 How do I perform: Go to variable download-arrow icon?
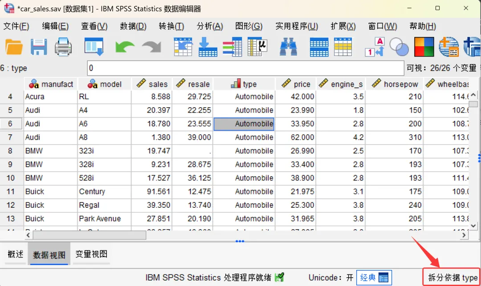(x=208, y=47)
